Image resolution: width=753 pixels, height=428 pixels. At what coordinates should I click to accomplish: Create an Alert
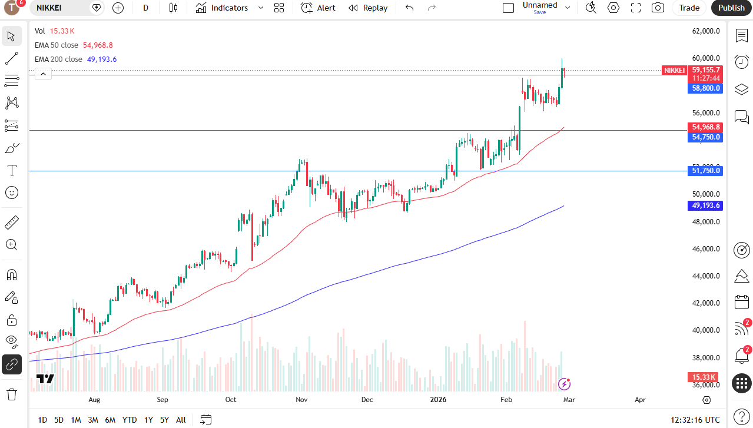[318, 8]
